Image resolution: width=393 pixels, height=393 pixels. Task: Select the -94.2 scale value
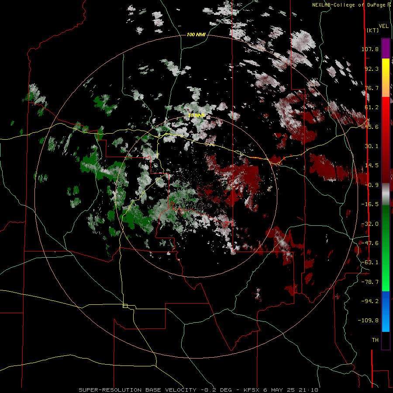(x=370, y=301)
